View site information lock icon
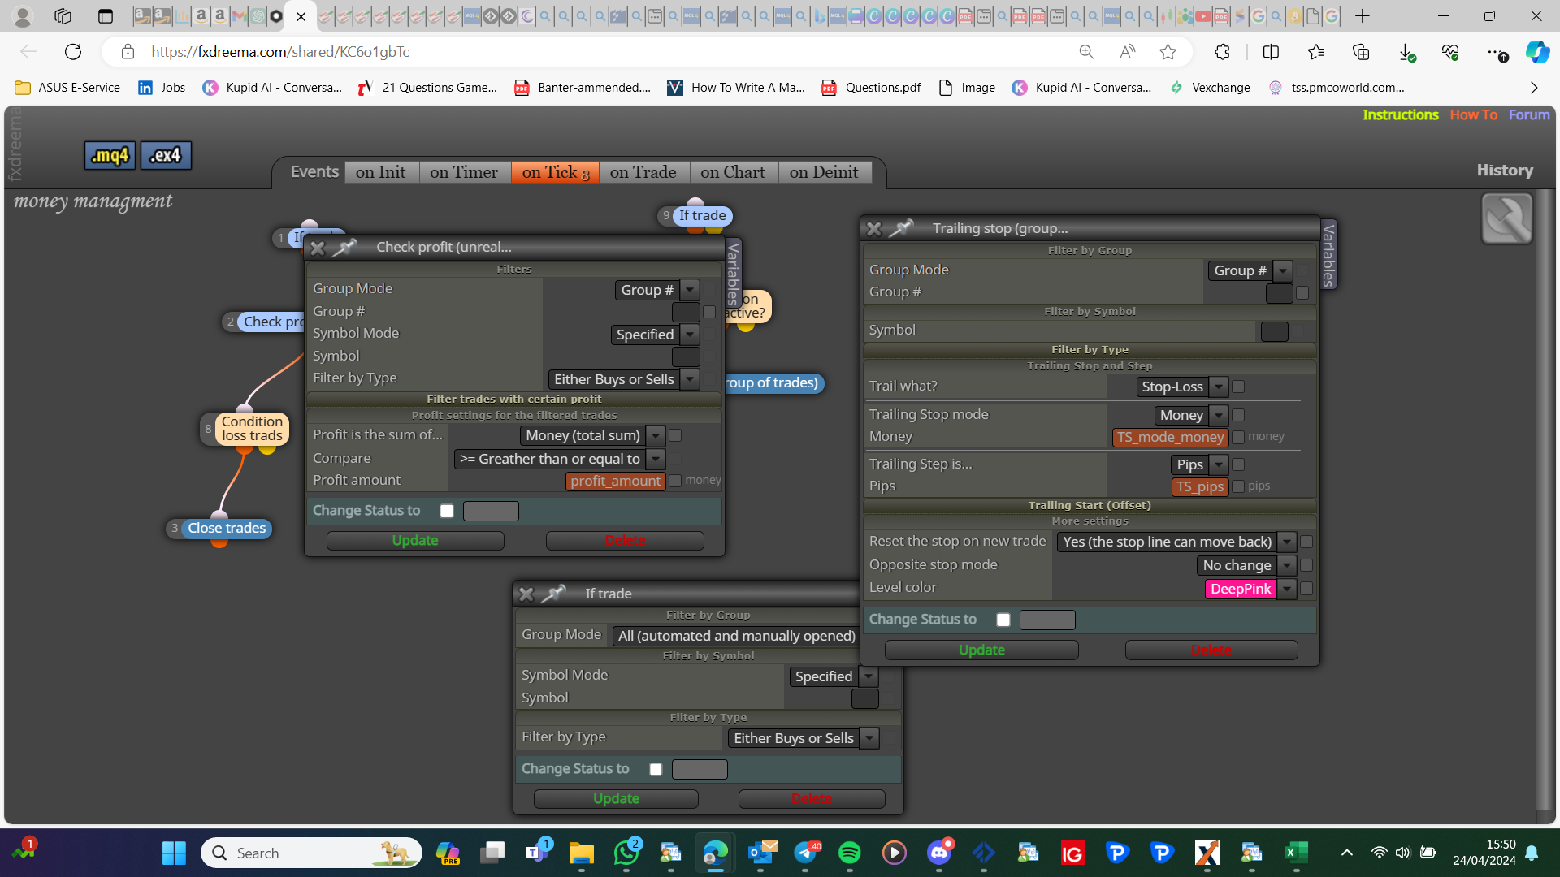This screenshot has width=1560, height=877. [128, 52]
